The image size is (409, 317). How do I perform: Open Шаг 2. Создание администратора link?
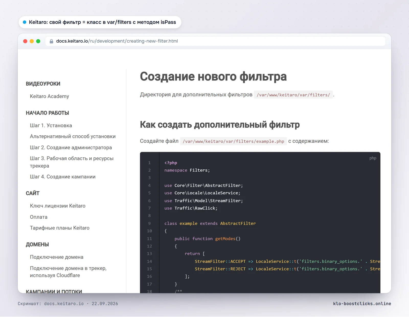point(71,147)
